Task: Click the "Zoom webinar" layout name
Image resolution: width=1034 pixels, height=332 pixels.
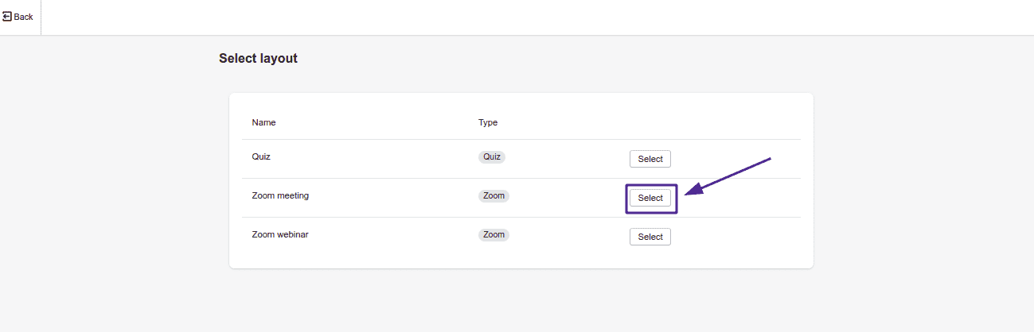Action: coord(280,234)
